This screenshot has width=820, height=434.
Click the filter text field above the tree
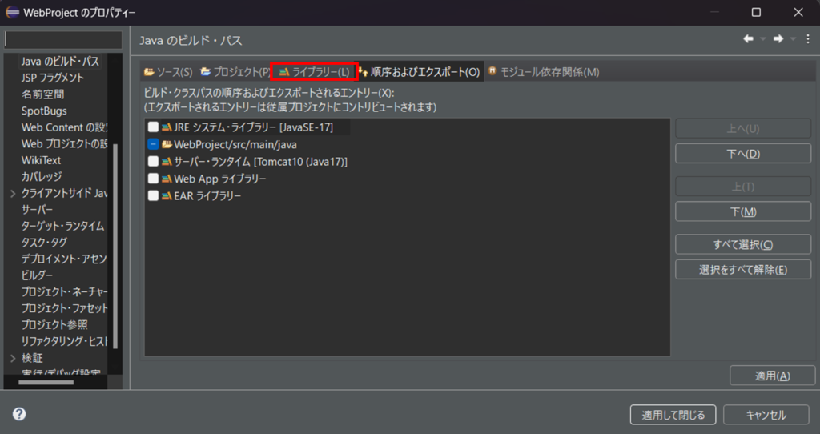pos(63,40)
